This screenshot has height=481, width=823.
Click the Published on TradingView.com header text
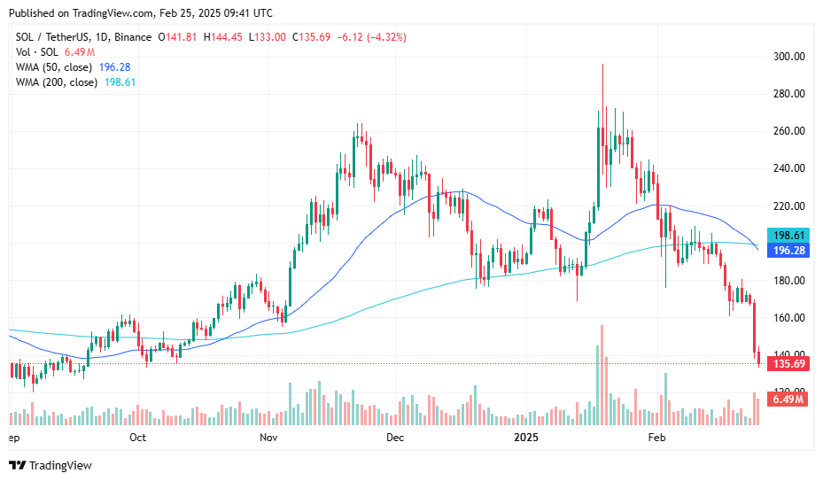point(141,12)
